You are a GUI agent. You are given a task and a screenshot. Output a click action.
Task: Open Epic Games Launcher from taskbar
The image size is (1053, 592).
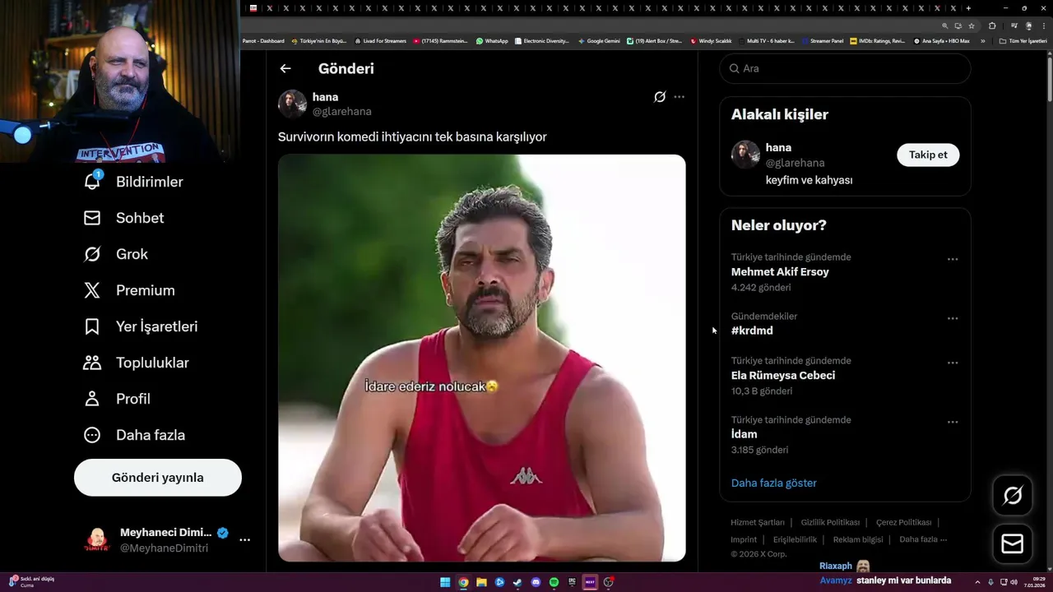572,582
